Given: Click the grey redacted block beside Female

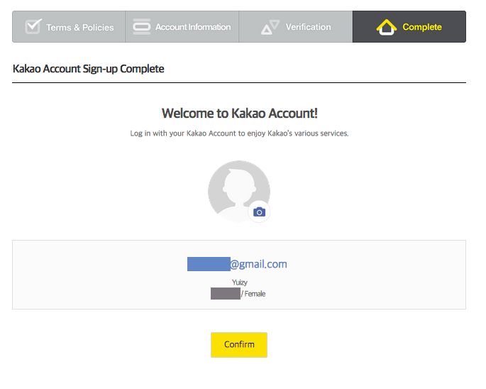Looking at the screenshot, I should 225,293.
